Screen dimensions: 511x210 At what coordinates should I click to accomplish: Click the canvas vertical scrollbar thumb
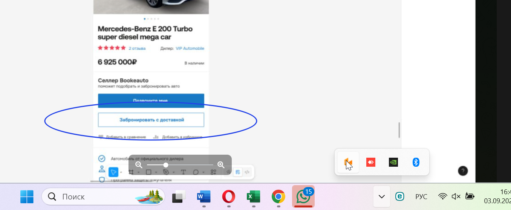399,130
